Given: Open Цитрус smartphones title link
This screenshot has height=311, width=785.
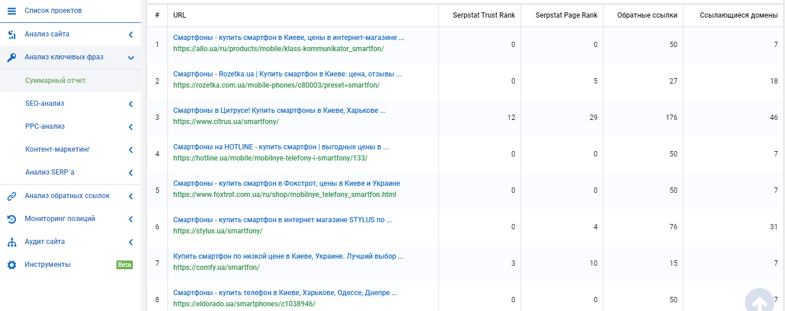Looking at the screenshot, I should point(280,111).
